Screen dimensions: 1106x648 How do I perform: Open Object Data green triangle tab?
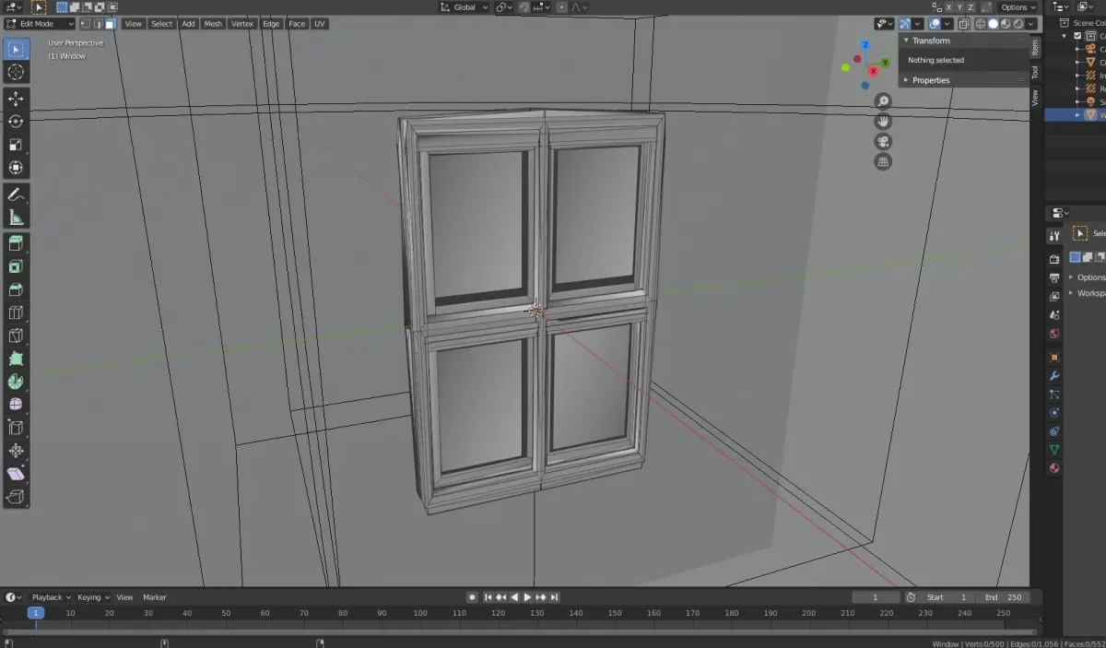[x=1054, y=450]
